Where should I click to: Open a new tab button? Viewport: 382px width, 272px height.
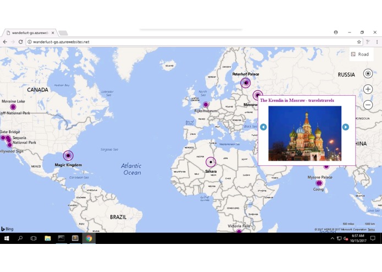point(63,33)
